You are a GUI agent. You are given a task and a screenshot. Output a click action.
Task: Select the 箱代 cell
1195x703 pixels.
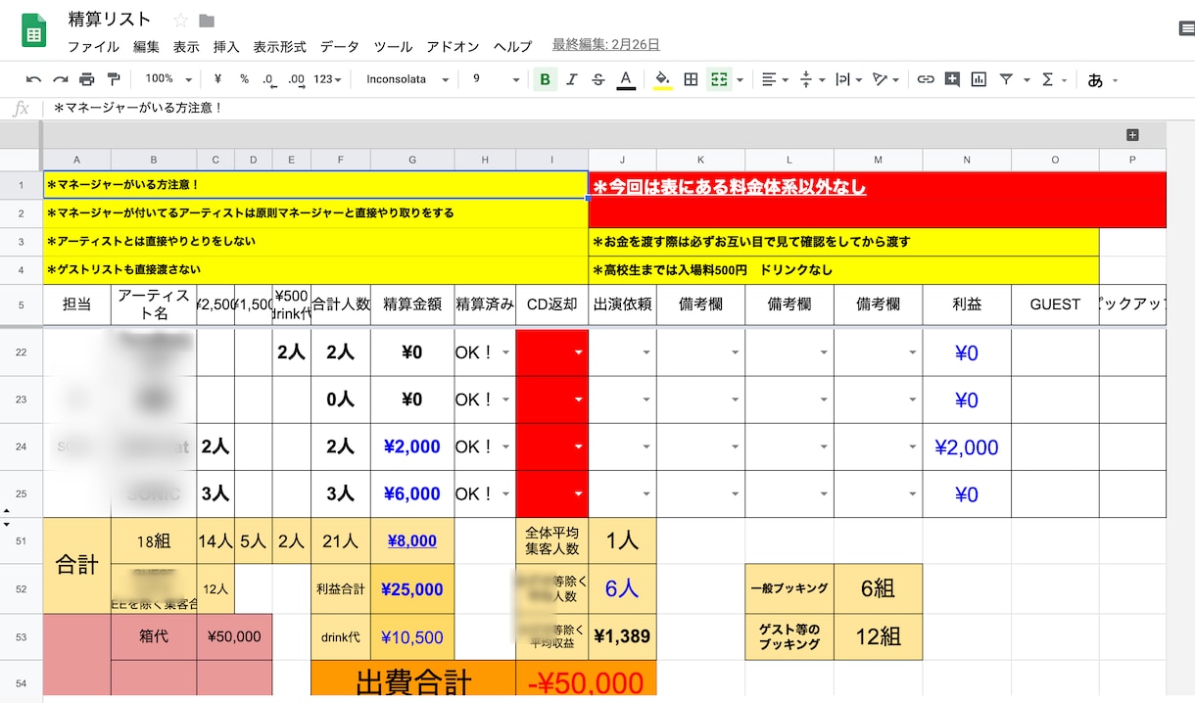click(x=154, y=636)
